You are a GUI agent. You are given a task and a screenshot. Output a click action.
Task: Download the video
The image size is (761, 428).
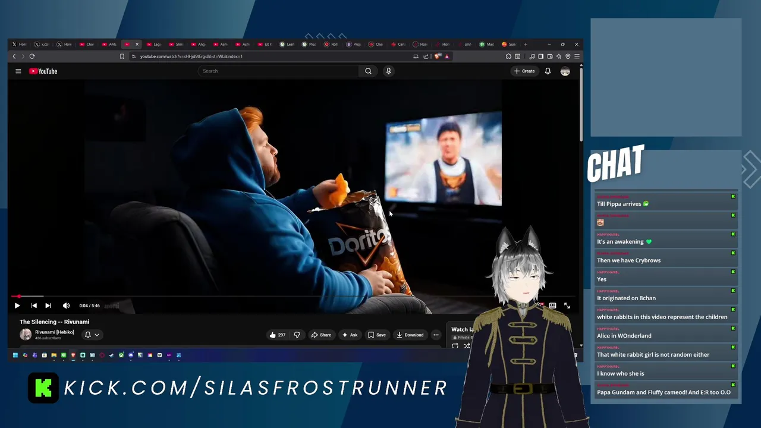click(410, 335)
